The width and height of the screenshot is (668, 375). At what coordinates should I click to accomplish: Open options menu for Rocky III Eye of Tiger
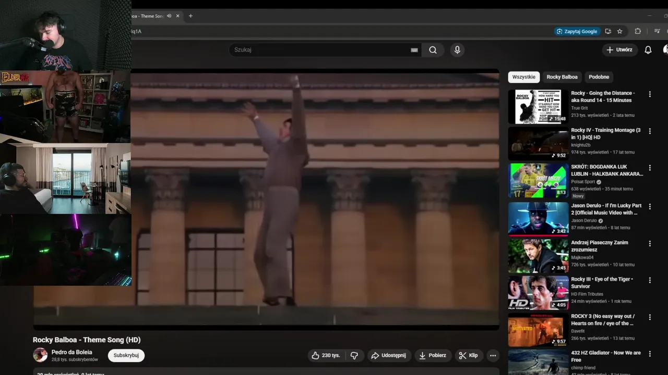[x=650, y=280]
